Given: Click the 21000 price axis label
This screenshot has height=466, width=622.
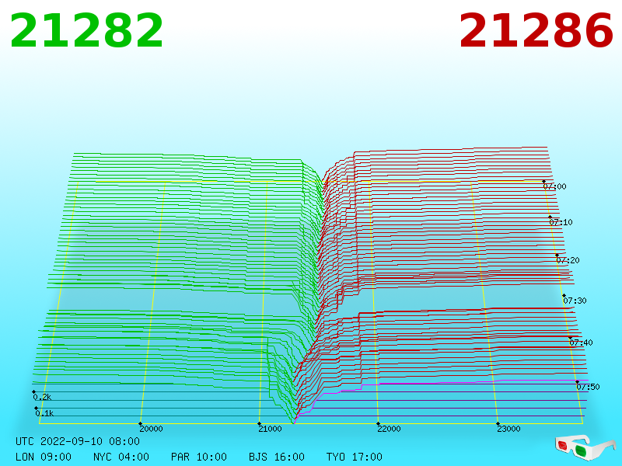Looking at the screenshot, I should tap(270, 429).
